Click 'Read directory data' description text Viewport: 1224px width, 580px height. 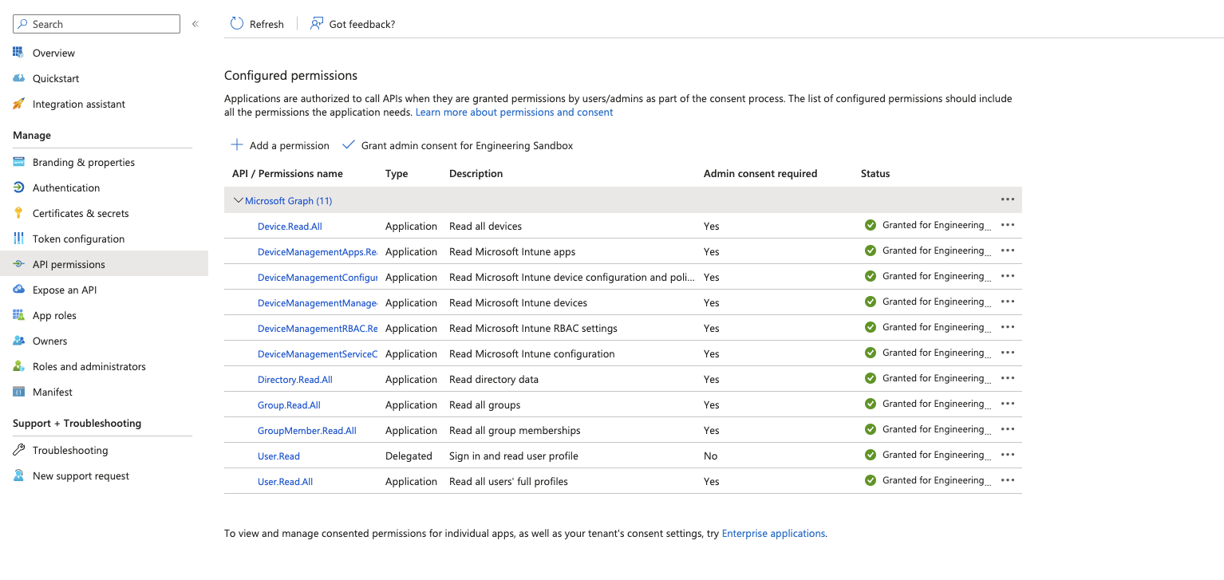pyautogui.click(x=494, y=379)
